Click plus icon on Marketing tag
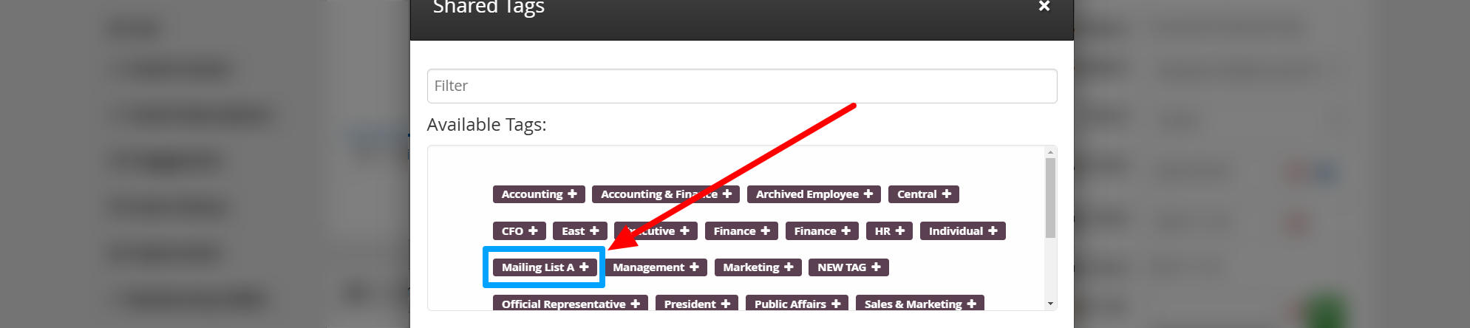The height and width of the screenshot is (328, 1470). pyautogui.click(x=789, y=267)
